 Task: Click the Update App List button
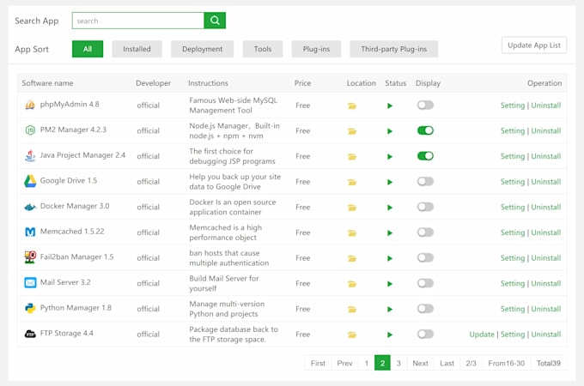(x=533, y=45)
